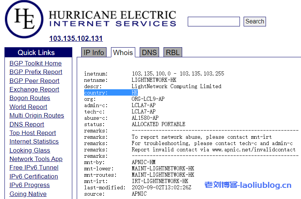This screenshot has width=301, height=199.
Task: Select the Whois tab
Action: [123, 52]
